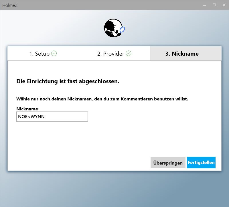The image size is (229, 207).
Task: Click the green checkmark next to Provider
Action: (129, 53)
